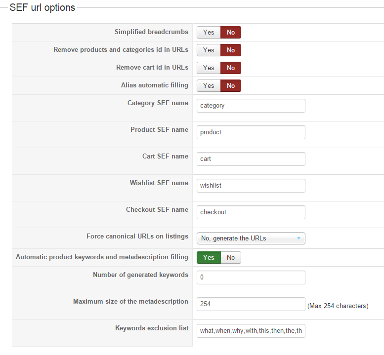Image resolution: width=384 pixels, height=355 pixels.
Task: Disable automatic product keywords and metadescription filling
Action: (x=231, y=258)
